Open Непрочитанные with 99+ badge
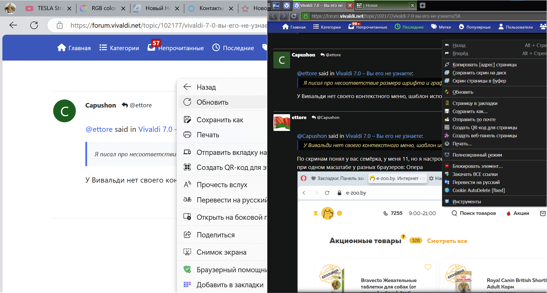Viewport: 547px width, 293px height. (x=368, y=26)
